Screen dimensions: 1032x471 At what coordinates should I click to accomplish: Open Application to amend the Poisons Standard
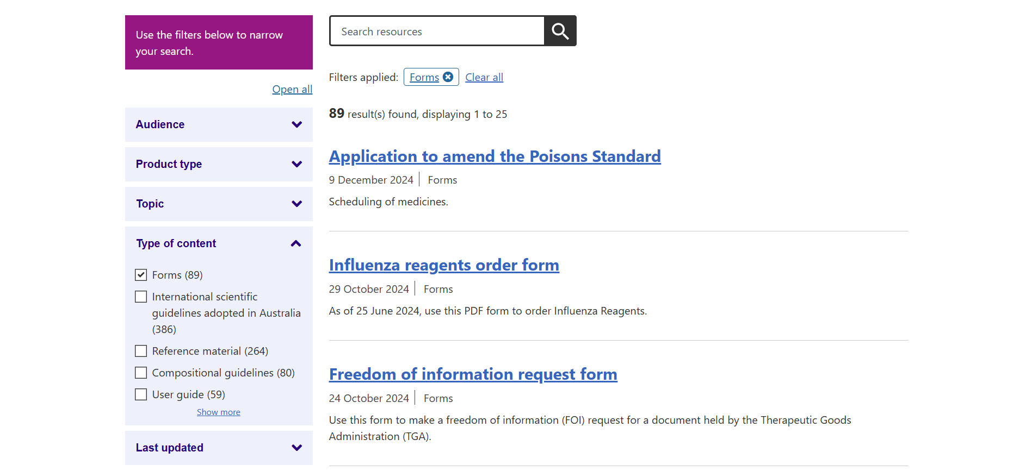(x=495, y=156)
